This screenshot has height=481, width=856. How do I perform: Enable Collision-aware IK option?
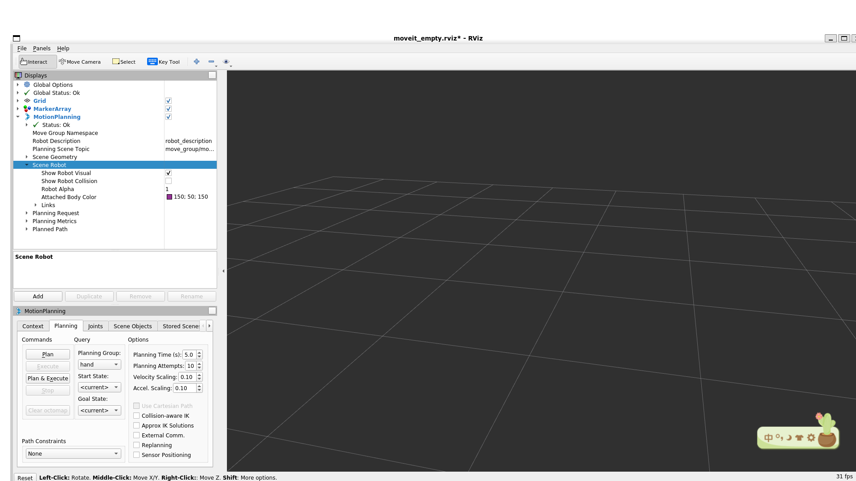click(136, 416)
